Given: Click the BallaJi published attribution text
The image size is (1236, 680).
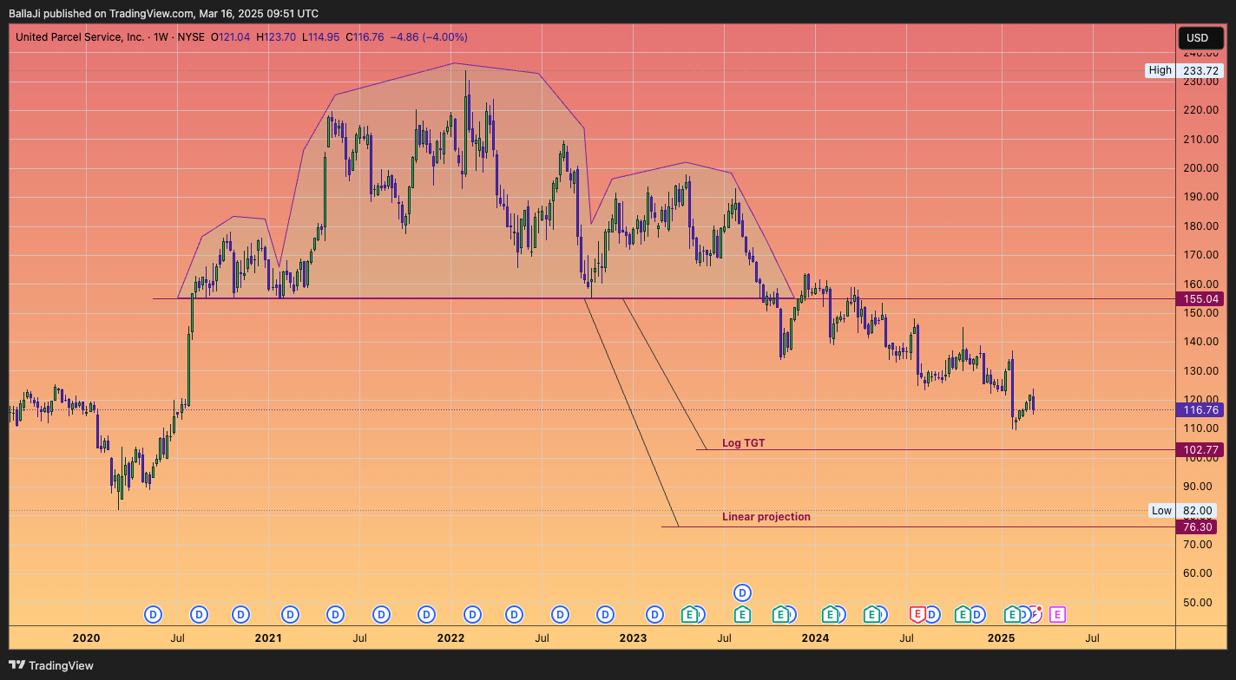Looking at the screenshot, I should pos(163,13).
